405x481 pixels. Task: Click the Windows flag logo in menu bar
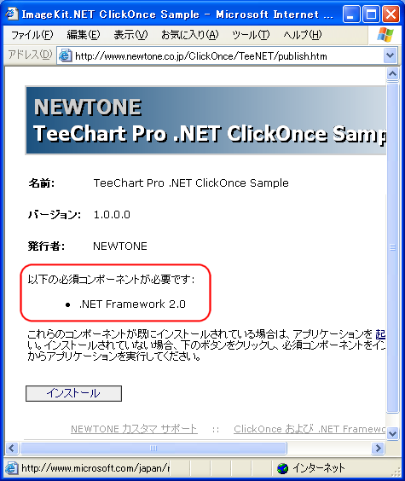pos(385,35)
